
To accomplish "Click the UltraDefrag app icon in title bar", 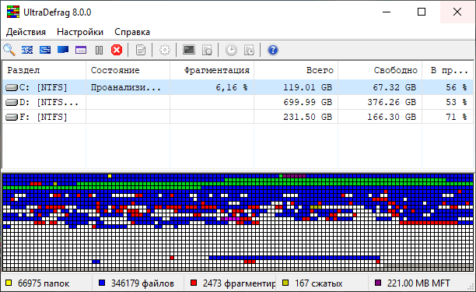I will tap(13, 12).
